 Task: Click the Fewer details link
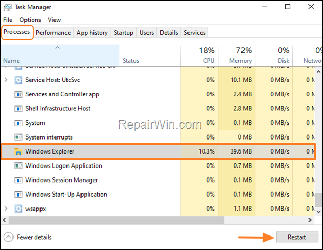pos(34,237)
